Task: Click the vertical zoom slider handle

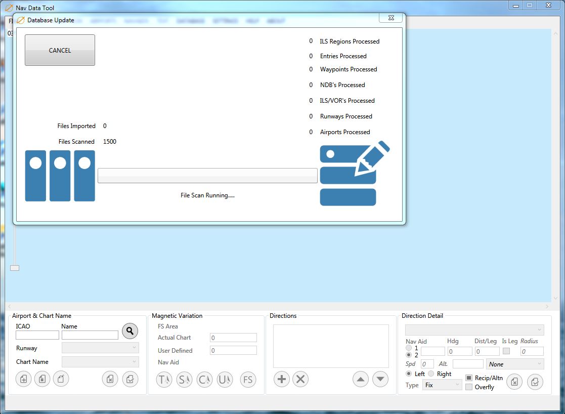Action: (15, 268)
